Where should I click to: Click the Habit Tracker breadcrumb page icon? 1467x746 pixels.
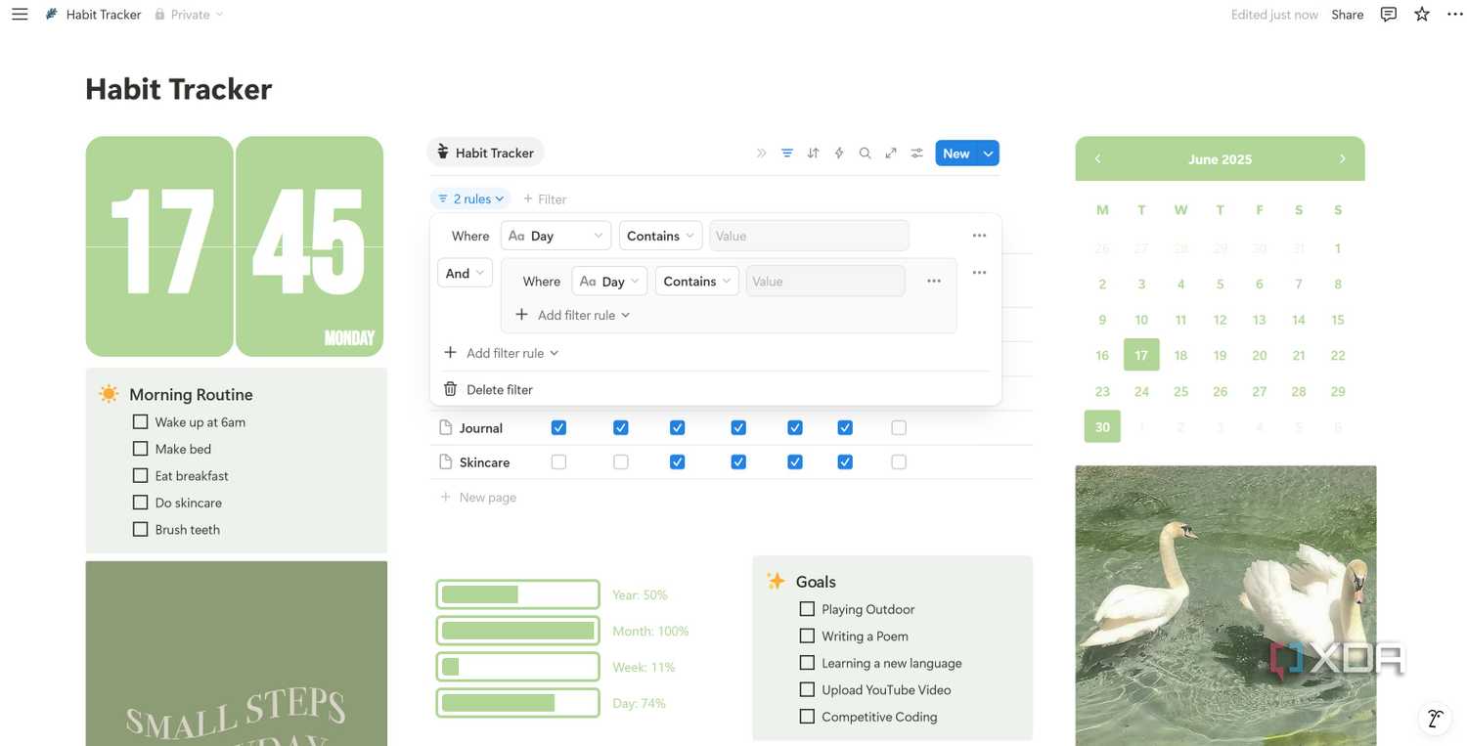pos(51,15)
